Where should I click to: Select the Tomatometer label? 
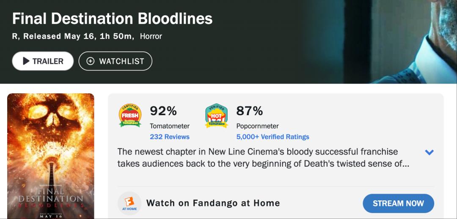pos(170,126)
